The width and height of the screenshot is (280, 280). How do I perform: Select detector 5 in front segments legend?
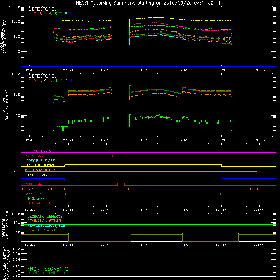[x=50, y=14]
